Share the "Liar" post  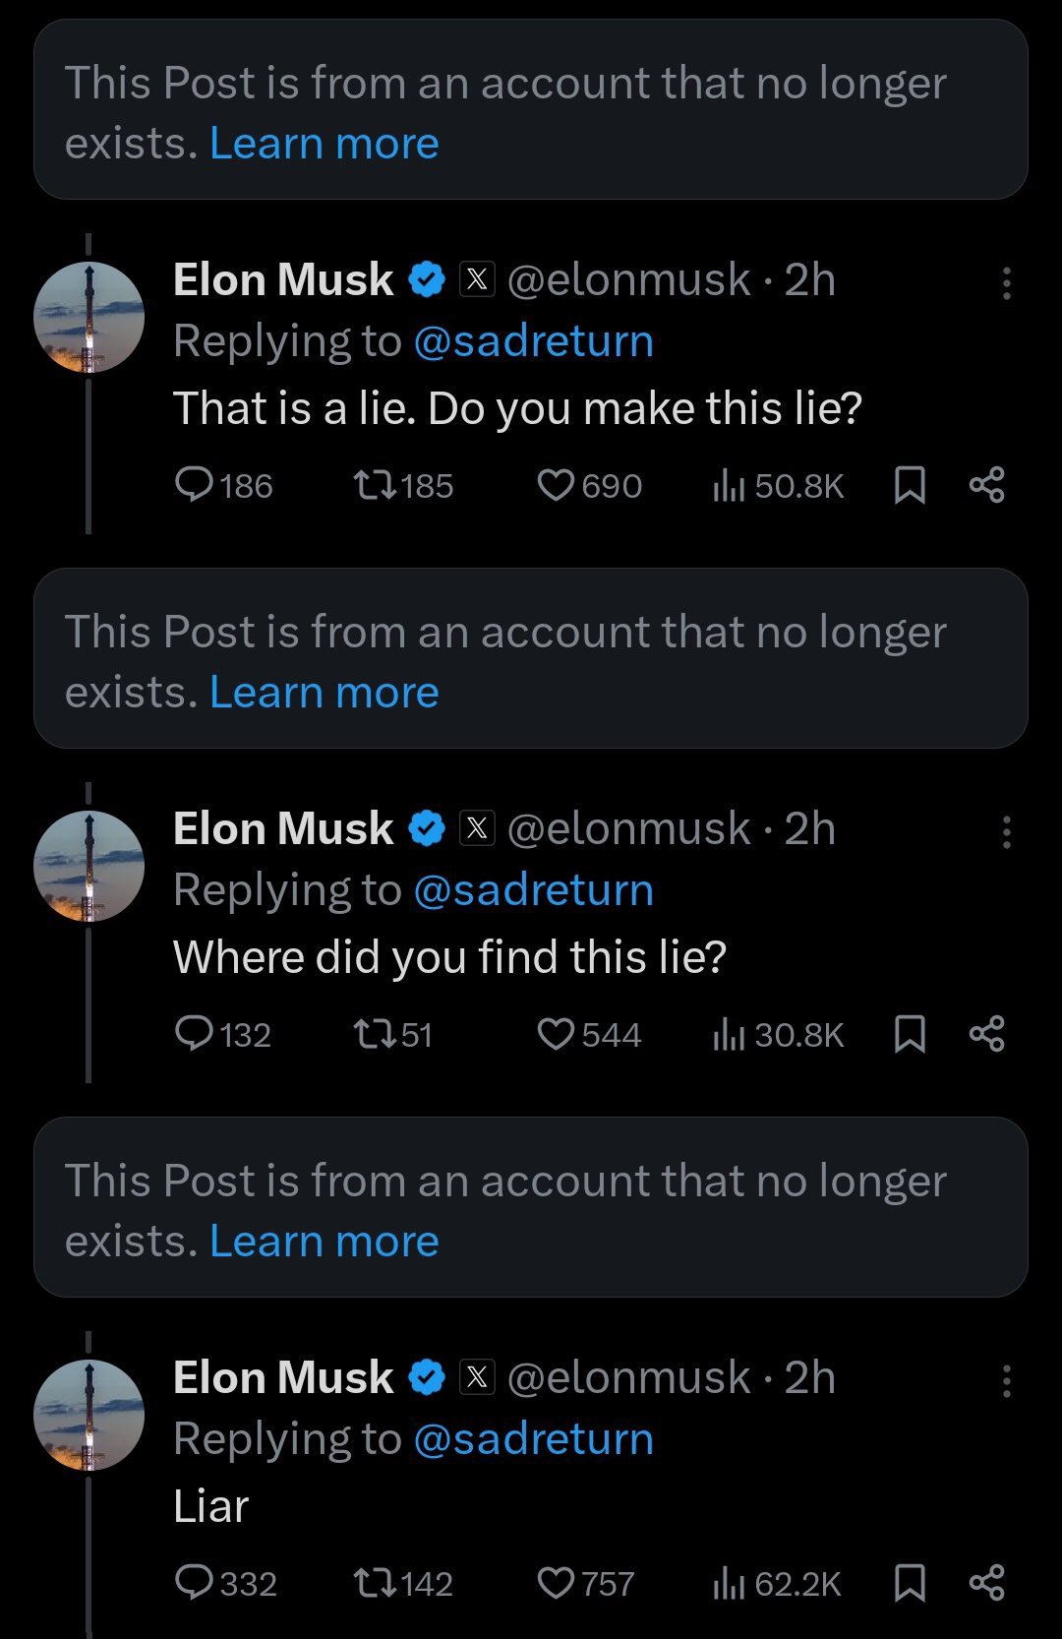pyautogui.click(x=986, y=1583)
